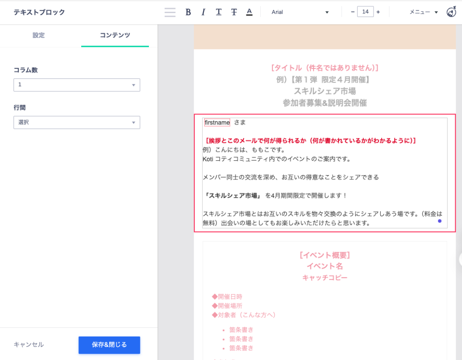Increase font size with plus button
Viewport: 462px width, 360px height.
(x=378, y=12)
